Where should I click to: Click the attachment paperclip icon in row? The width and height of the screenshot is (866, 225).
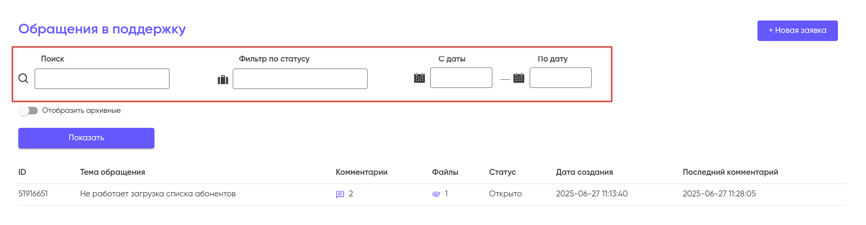click(436, 194)
